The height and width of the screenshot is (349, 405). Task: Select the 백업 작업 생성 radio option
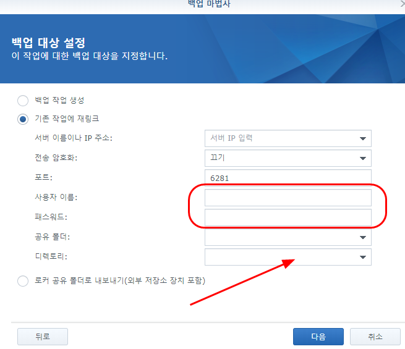[x=23, y=100]
